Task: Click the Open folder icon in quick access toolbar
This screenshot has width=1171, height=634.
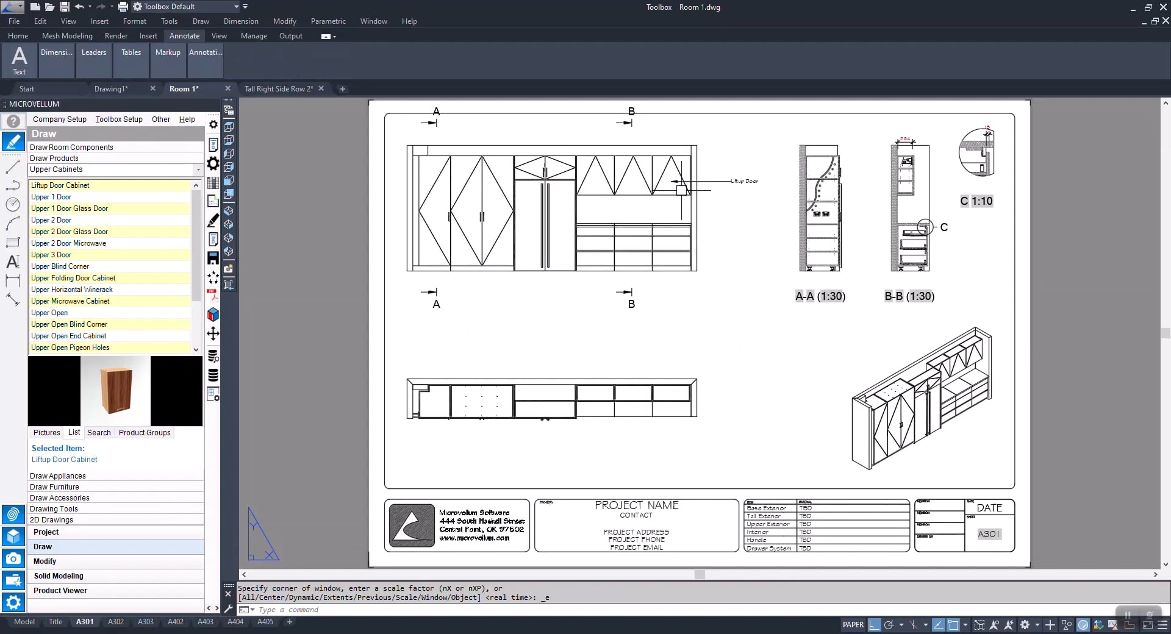Action: click(x=49, y=7)
